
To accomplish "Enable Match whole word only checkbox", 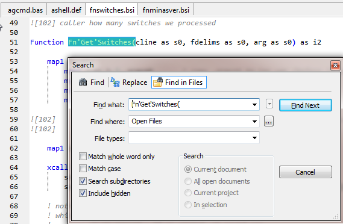I will pos(83,157).
